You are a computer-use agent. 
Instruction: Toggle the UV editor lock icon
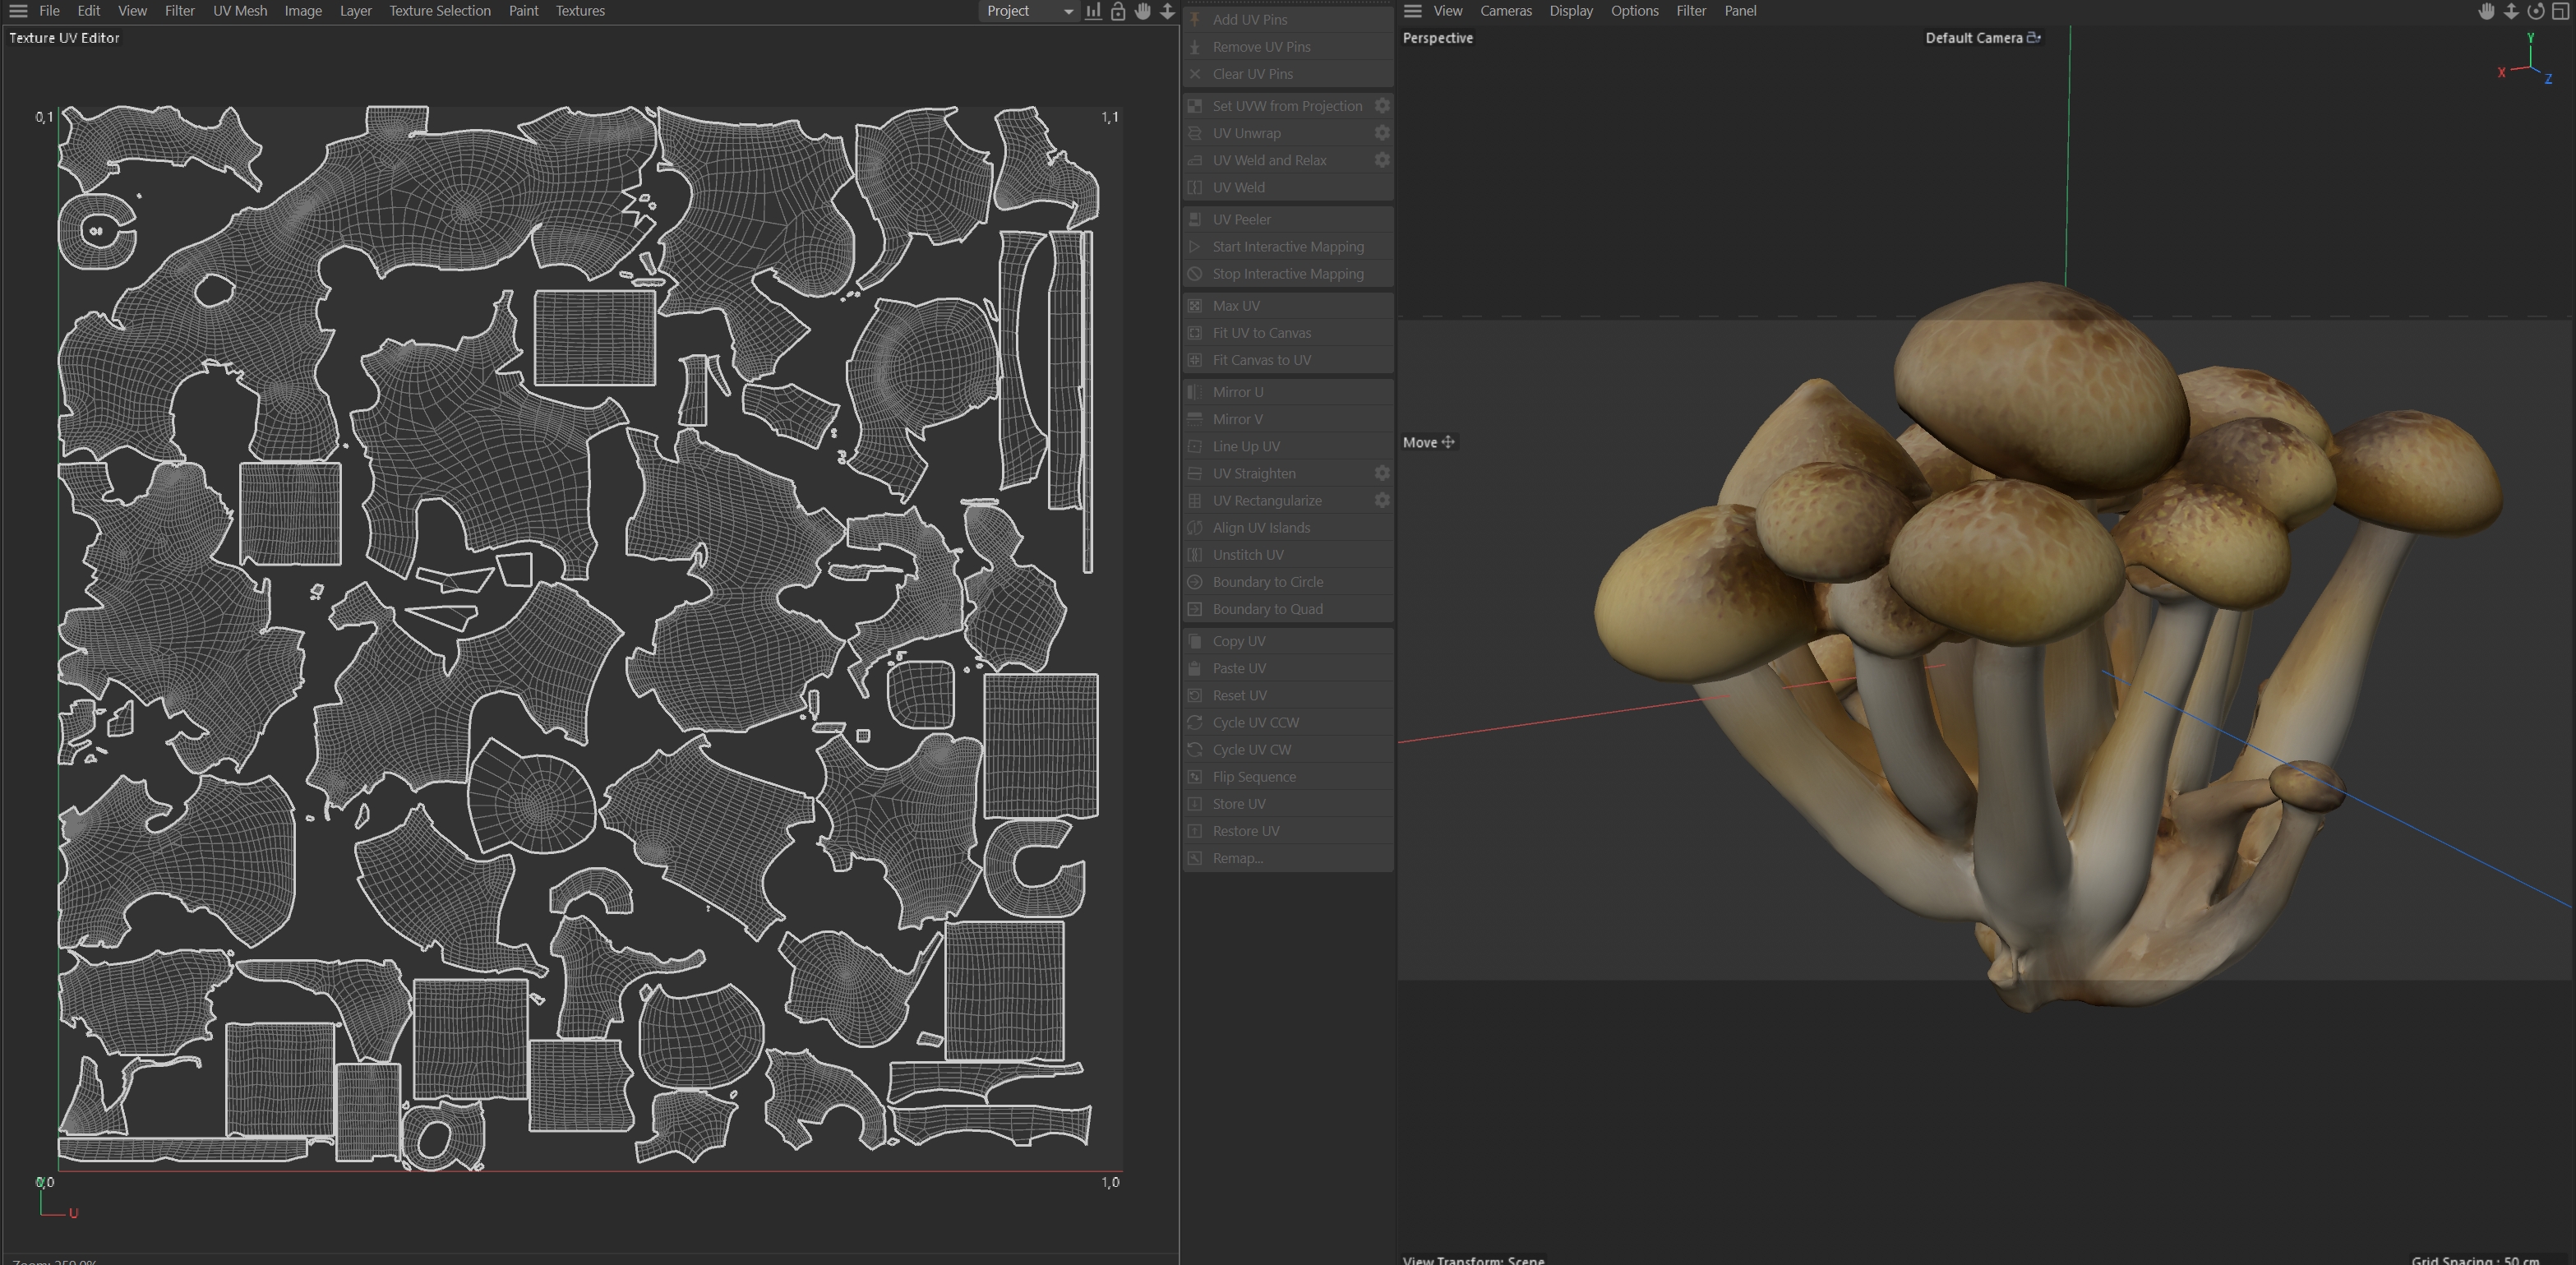[1118, 11]
